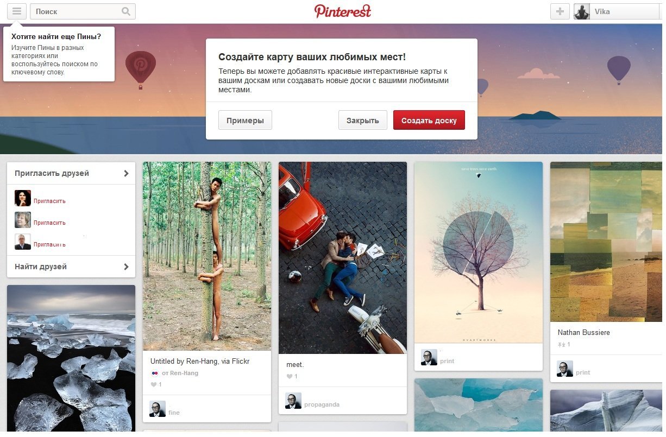Click the Создать доску button
Viewport: 666px width, 437px height.
coord(429,120)
